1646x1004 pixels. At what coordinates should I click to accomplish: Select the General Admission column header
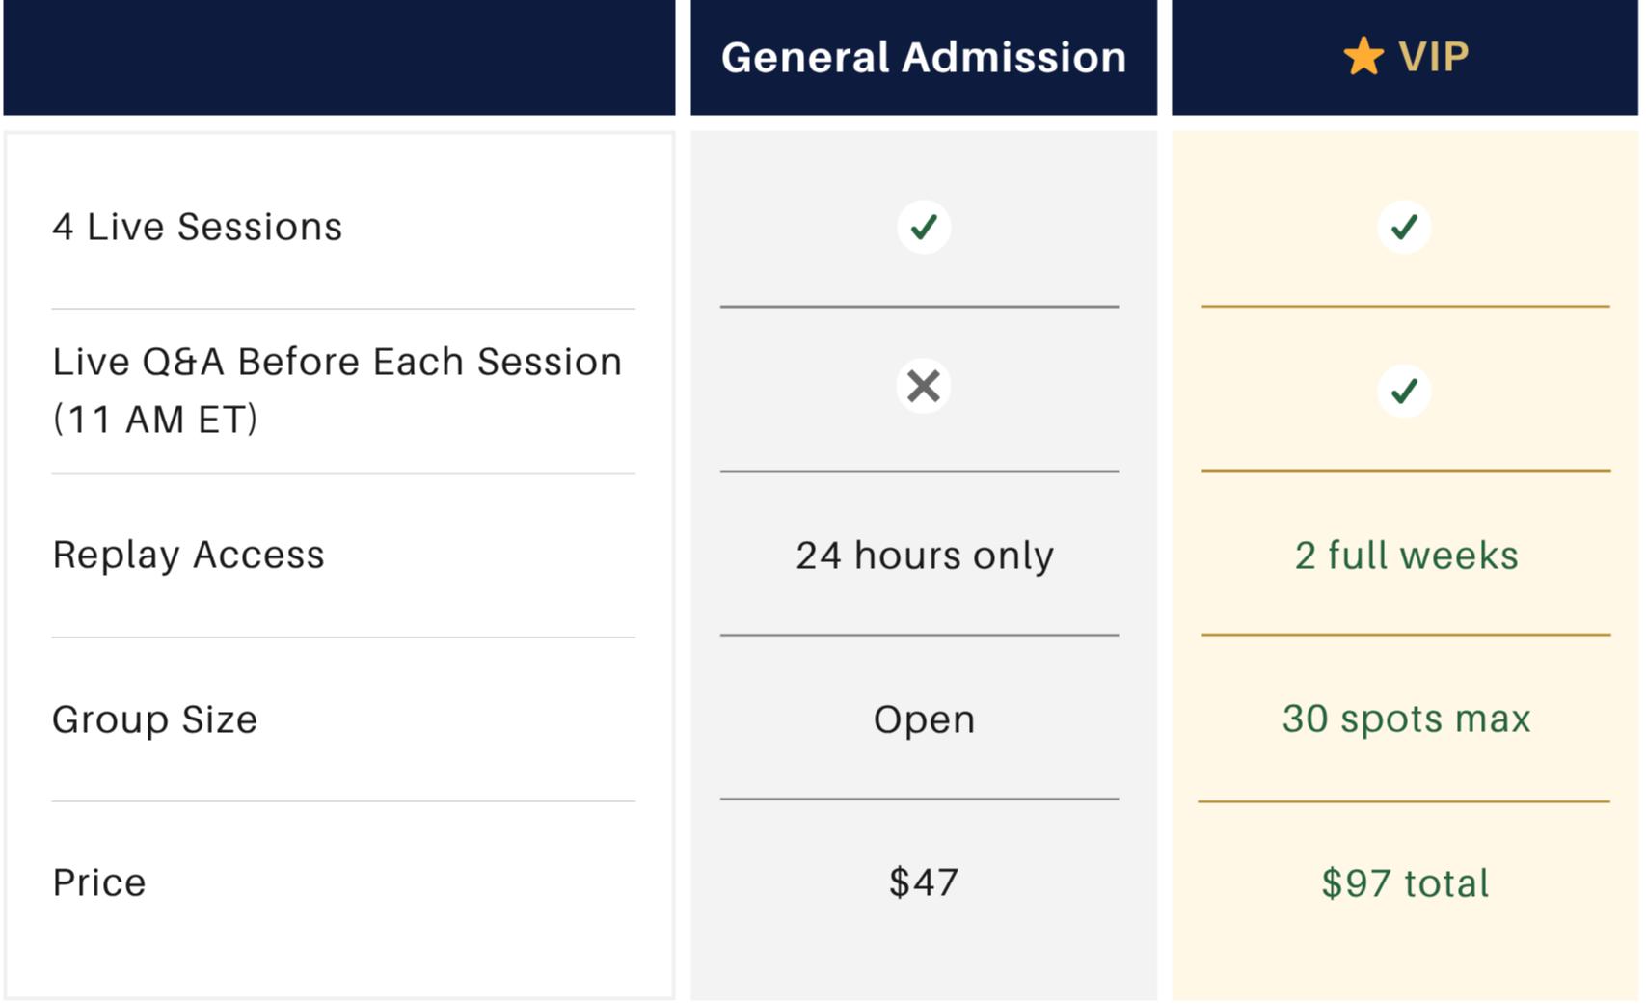coord(924,58)
